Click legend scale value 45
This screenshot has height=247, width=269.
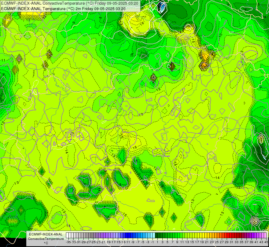pos(266,242)
